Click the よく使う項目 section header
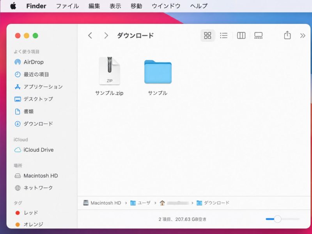312x234 pixels. pyautogui.click(x=27, y=52)
